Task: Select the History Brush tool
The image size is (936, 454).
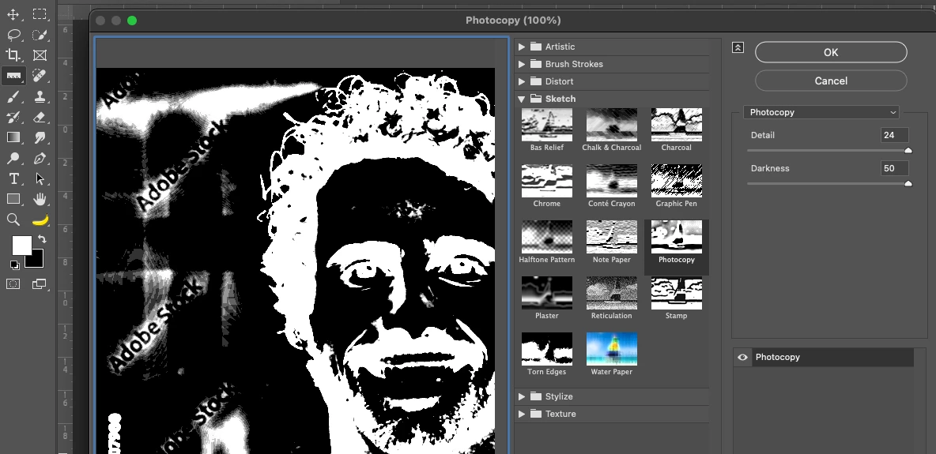Action: click(x=13, y=117)
